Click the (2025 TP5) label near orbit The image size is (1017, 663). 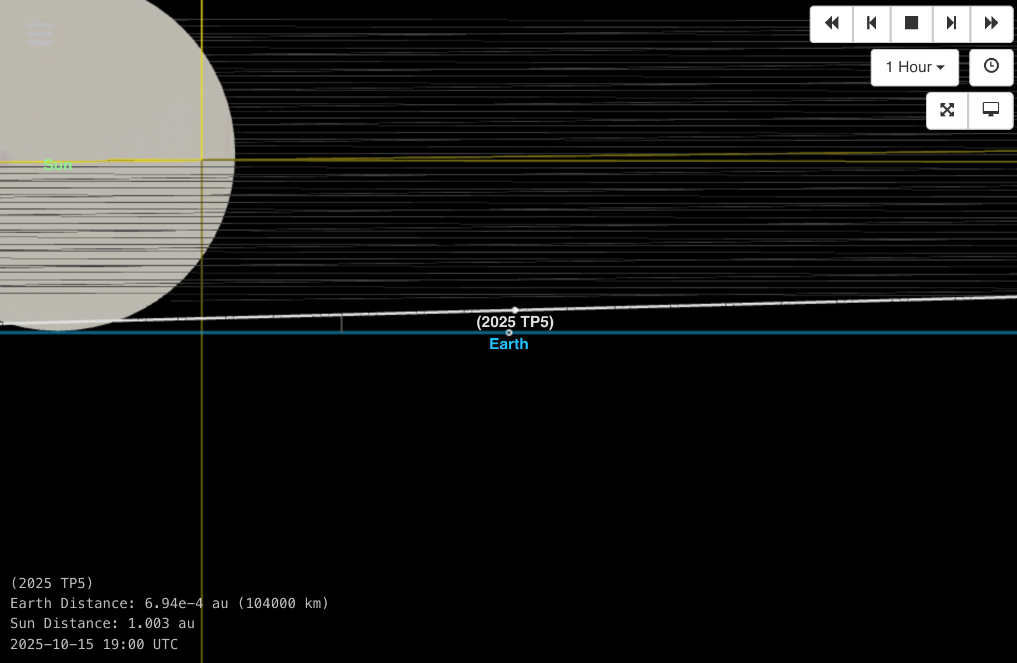tap(515, 322)
